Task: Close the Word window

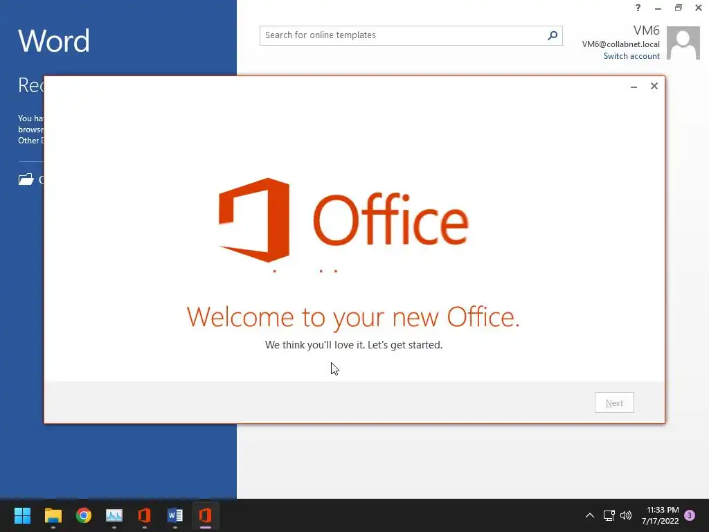Action: click(698, 8)
